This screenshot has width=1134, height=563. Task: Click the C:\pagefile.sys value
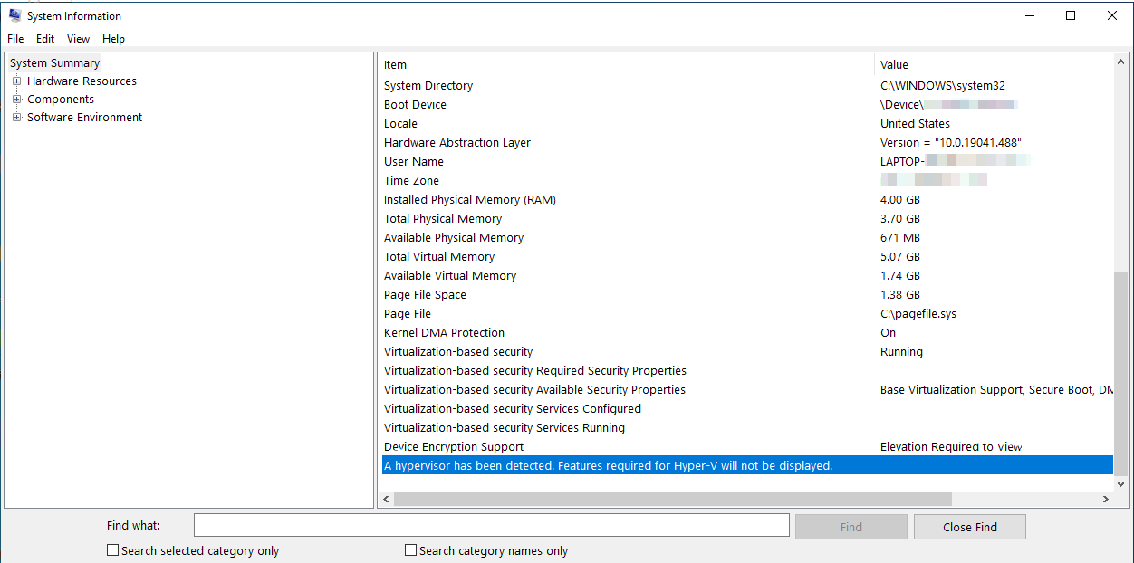[x=918, y=314]
